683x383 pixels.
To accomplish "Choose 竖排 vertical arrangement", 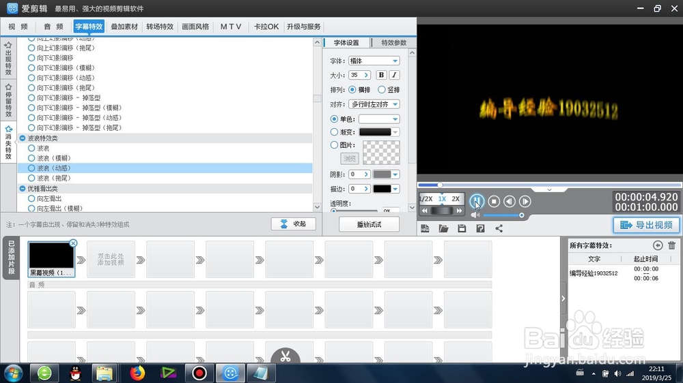I will [382, 89].
